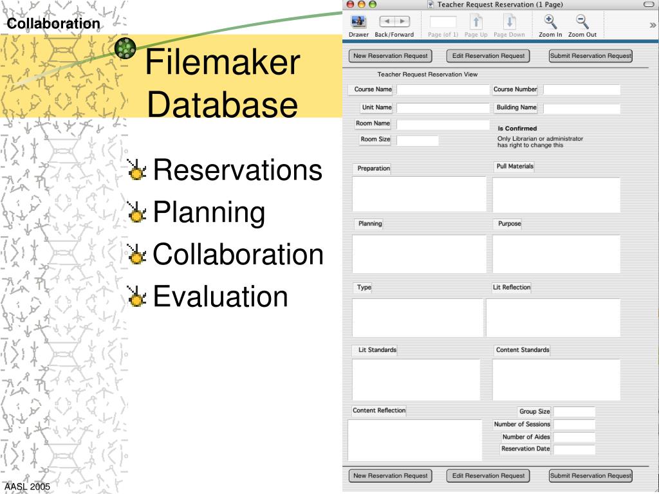The height and width of the screenshot is (494, 659).
Task: Click the window title 'Teacher Request Reservation (1 Page)'
Action: (499, 5)
